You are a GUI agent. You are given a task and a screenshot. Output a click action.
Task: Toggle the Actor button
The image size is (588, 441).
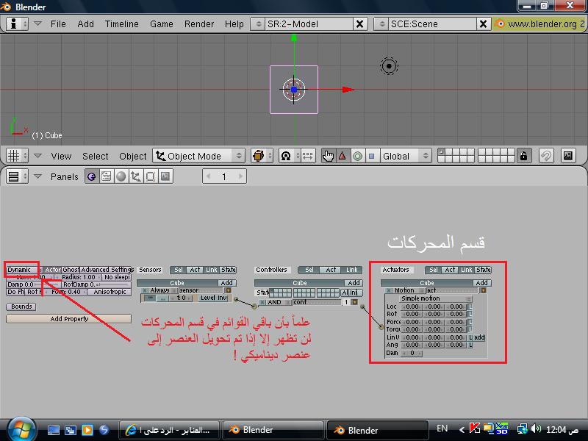point(52,270)
